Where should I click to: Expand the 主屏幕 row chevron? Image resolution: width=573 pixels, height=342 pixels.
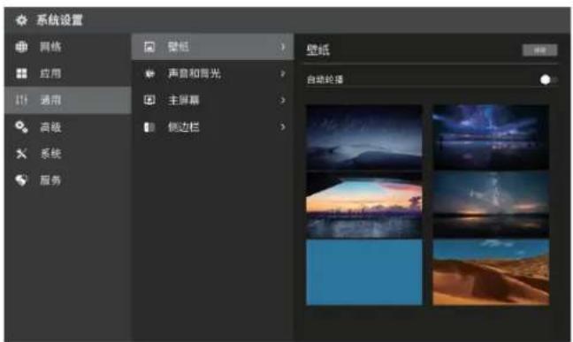pyautogui.click(x=282, y=100)
